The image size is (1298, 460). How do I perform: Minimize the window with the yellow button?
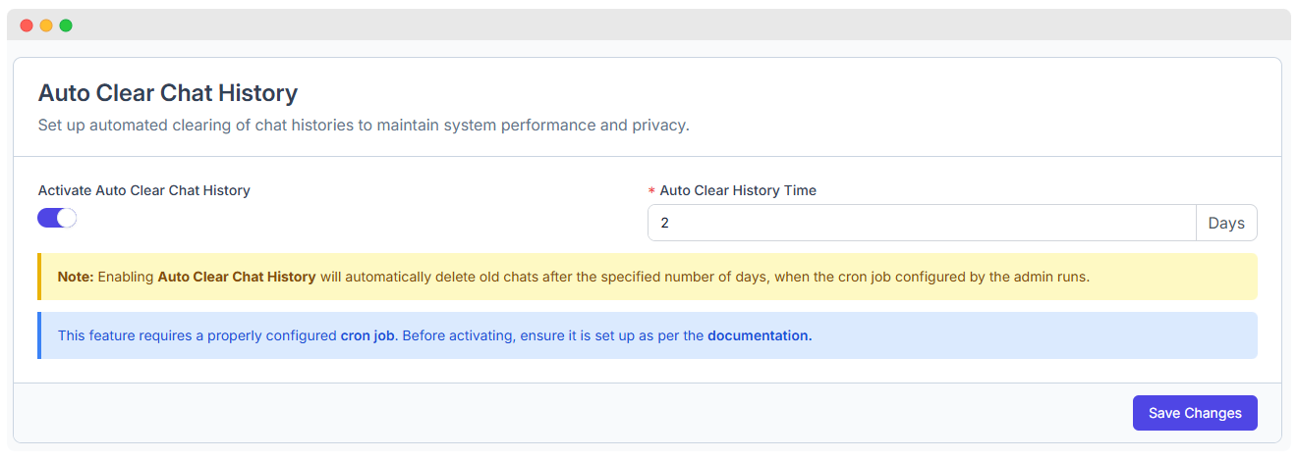[46, 26]
